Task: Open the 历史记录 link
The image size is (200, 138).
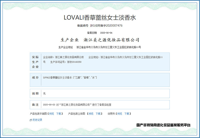Action: 37,120
